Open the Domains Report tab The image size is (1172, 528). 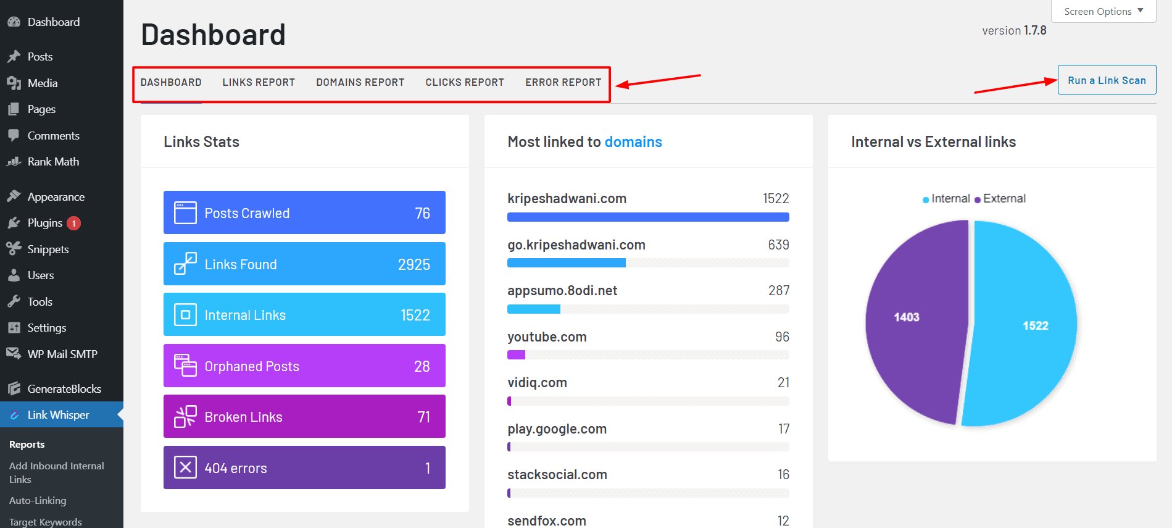pos(360,82)
